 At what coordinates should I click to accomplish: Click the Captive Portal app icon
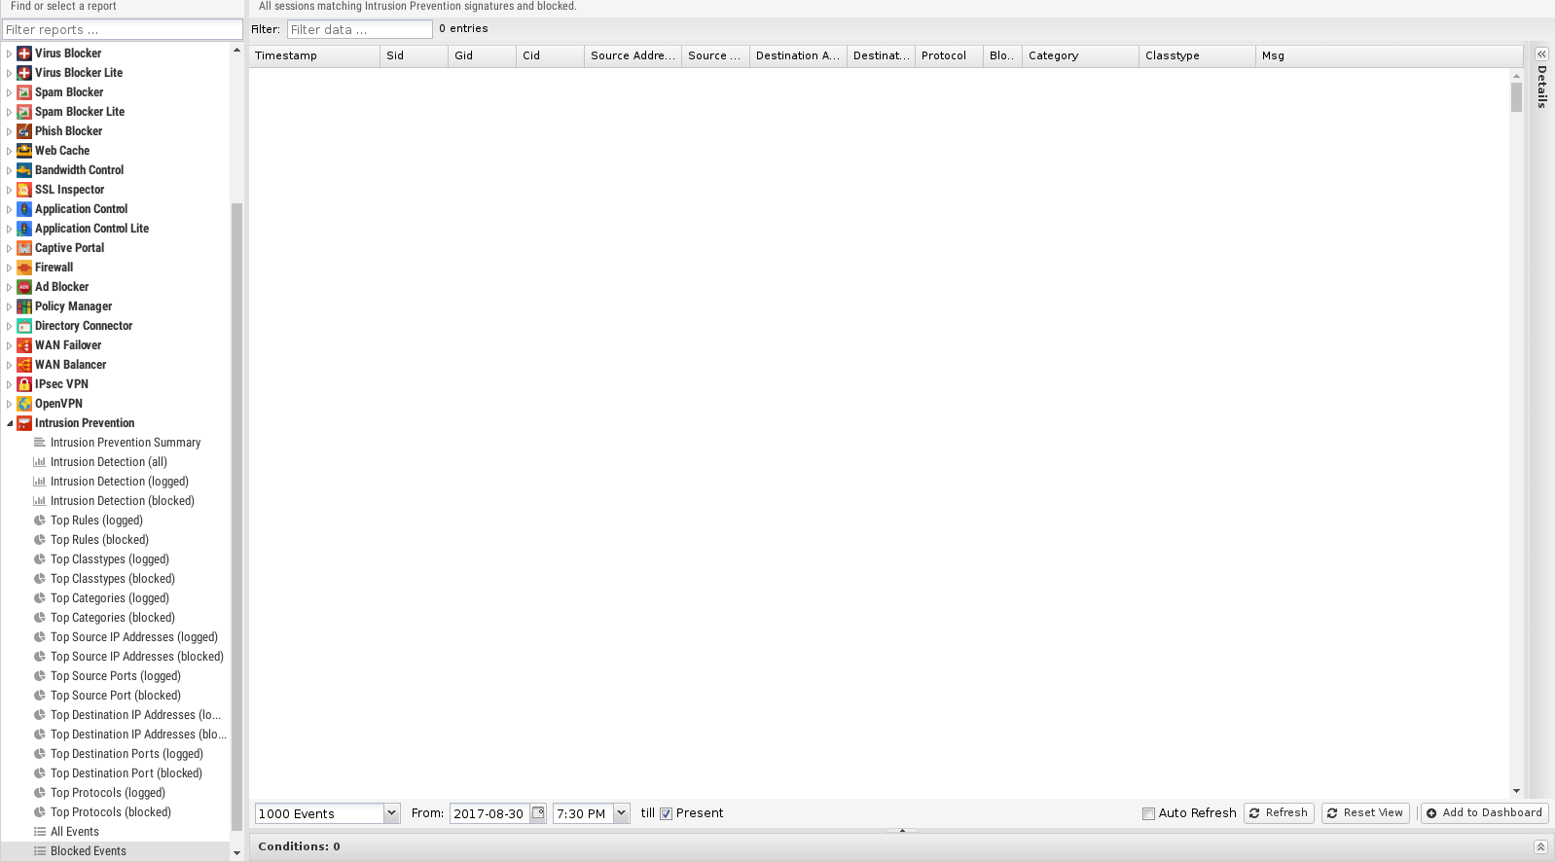pyautogui.click(x=24, y=248)
